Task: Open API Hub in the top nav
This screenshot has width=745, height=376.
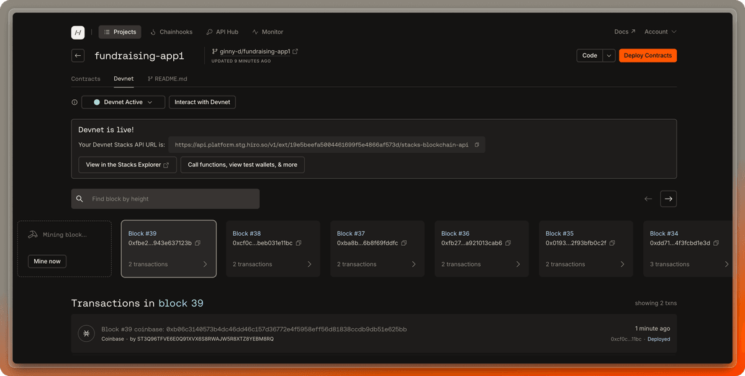Action: [222, 32]
